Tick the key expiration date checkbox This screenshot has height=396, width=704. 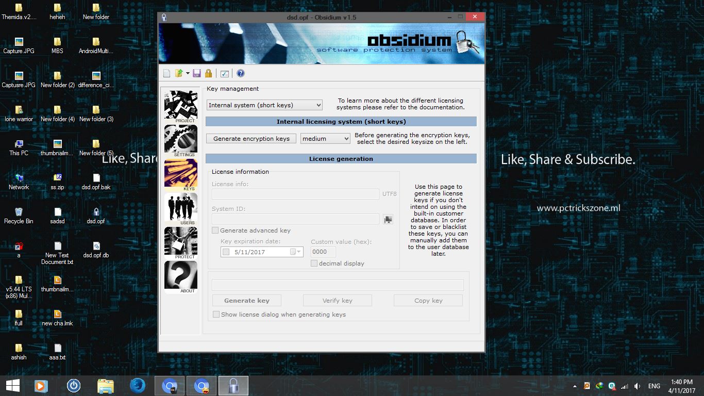226,252
